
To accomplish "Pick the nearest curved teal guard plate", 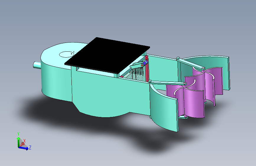I will coord(164,107).
